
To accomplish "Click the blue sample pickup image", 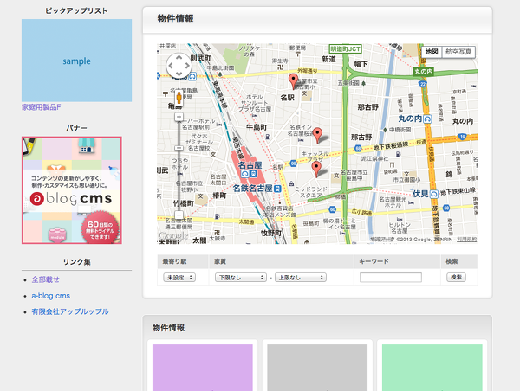I will click(76, 61).
